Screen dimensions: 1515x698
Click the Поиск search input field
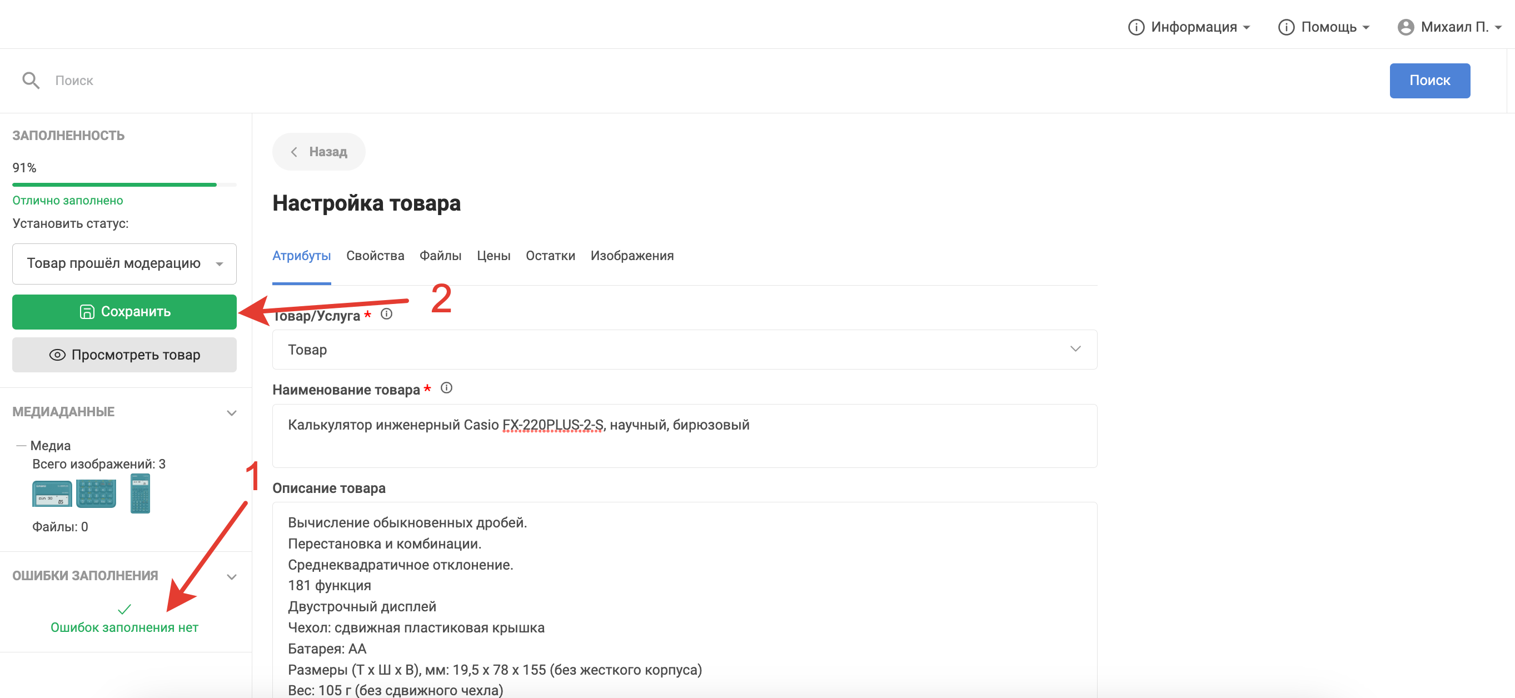pyautogui.click(x=706, y=81)
